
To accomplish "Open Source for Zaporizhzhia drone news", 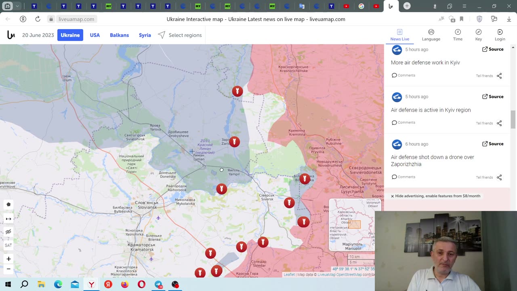I will point(493,144).
